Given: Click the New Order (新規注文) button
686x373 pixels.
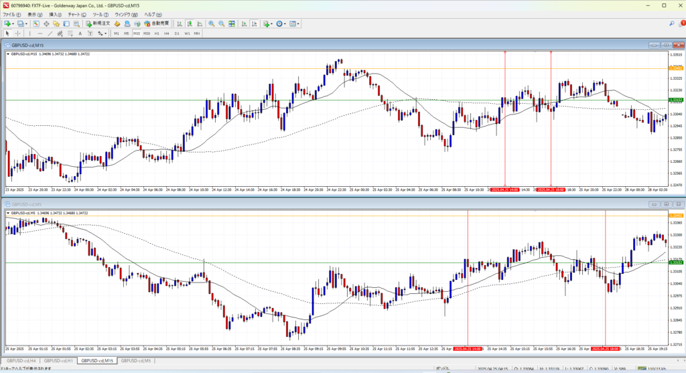Looking at the screenshot, I should [98, 23].
